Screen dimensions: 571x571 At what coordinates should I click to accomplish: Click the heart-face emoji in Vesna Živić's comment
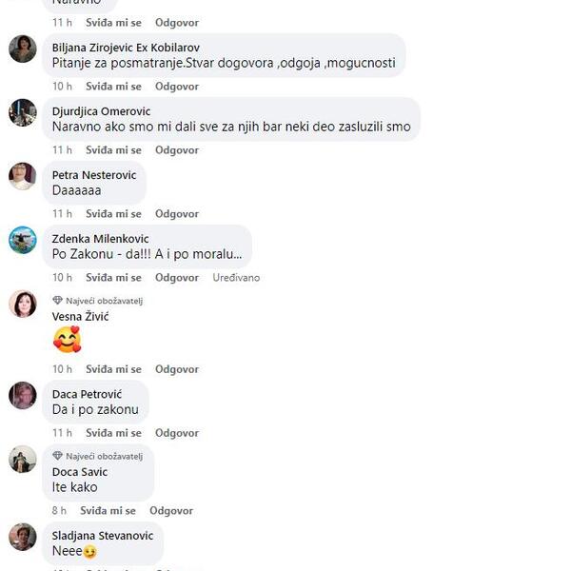coord(68,340)
